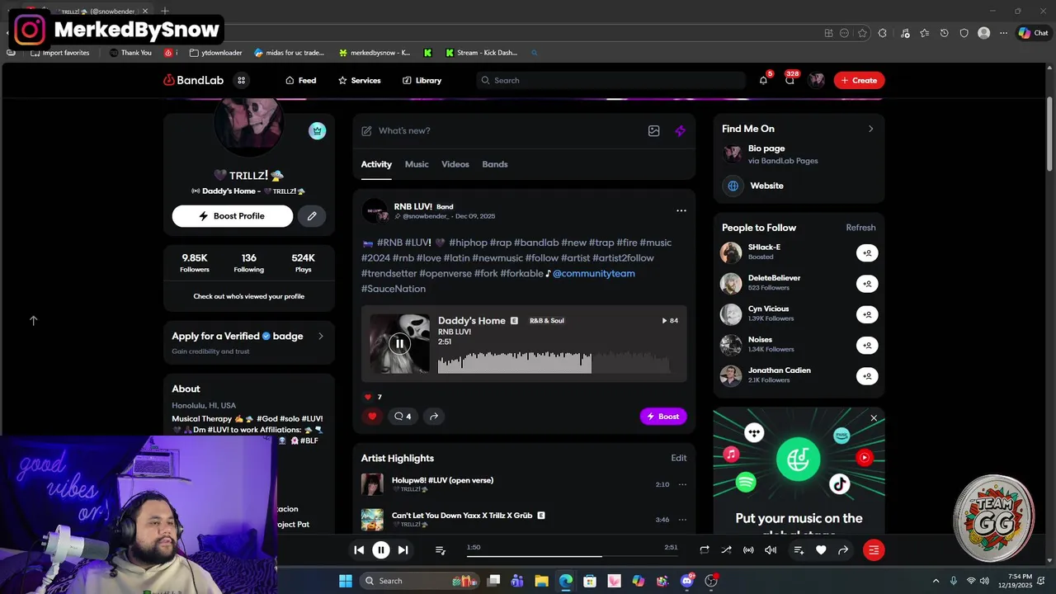Image resolution: width=1056 pixels, height=594 pixels.
Task: Open the RNB LUV! post options menu
Action: (681, 210)
